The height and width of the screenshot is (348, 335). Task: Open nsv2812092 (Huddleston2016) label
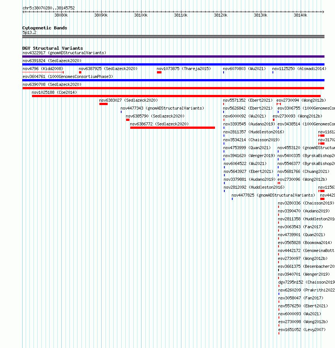254,187
